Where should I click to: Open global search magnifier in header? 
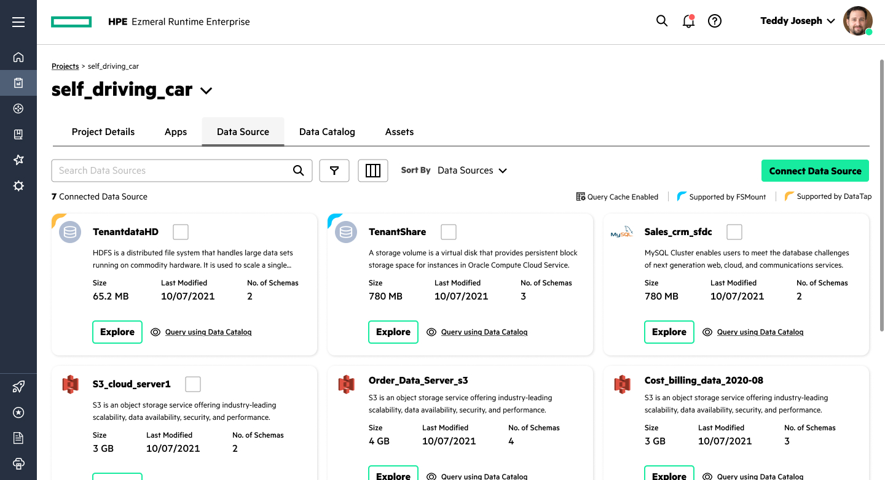(662, 21)
